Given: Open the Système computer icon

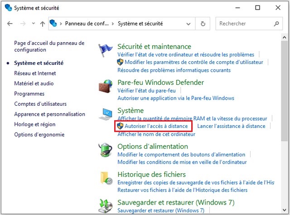Looking at the screenshot, I should [106, 114].
